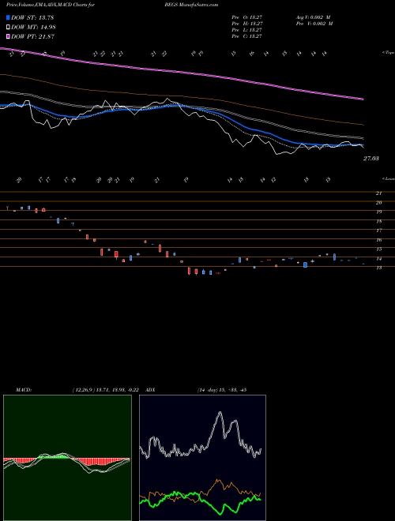Click the white DOW MT legend swatch
This screenshot has width=395, height=521.
pos(9,28)
